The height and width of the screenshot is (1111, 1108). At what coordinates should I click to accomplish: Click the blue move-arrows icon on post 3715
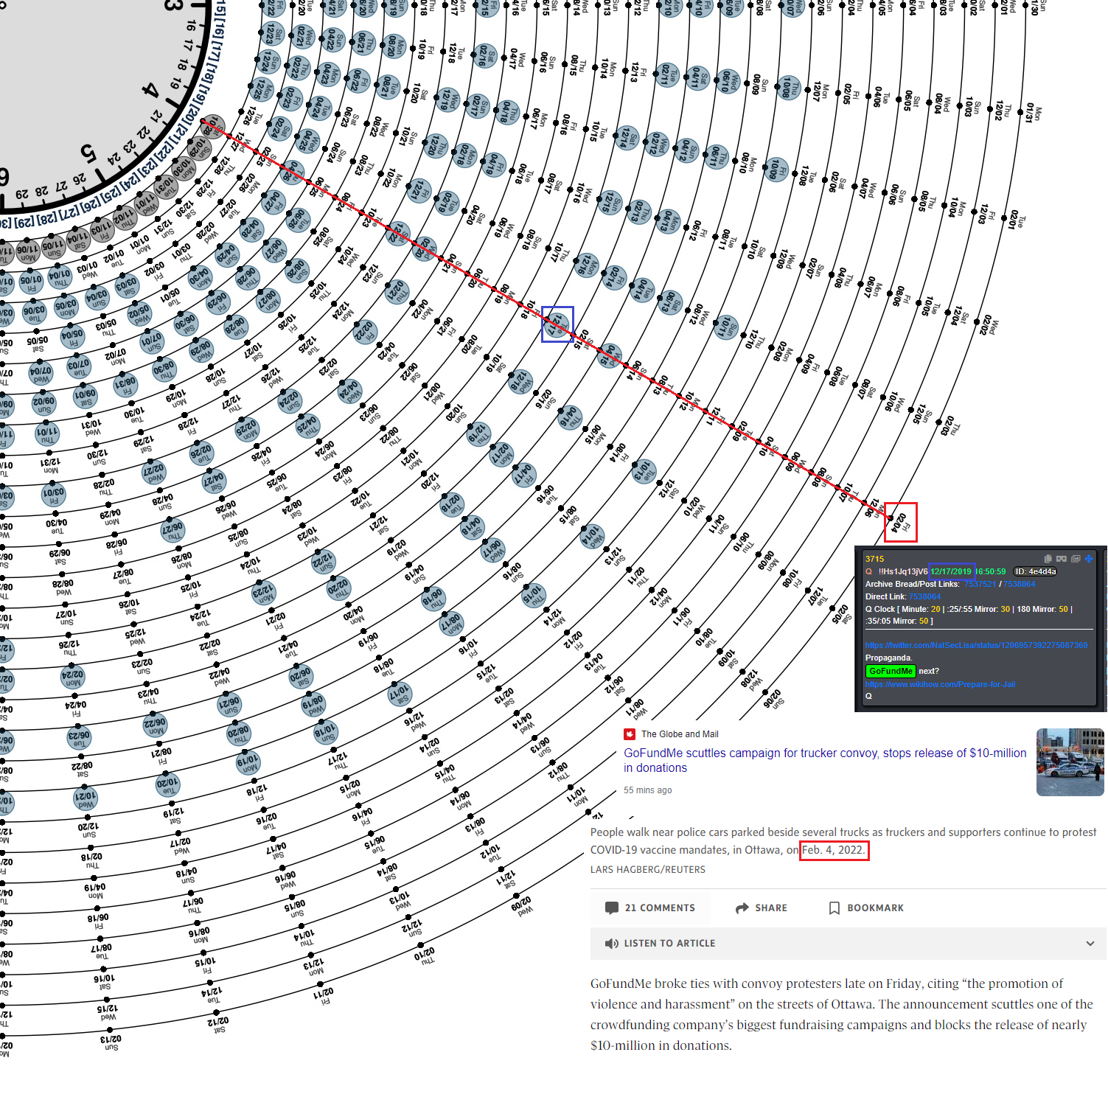pyautogui.click(x=1089, y=559)
